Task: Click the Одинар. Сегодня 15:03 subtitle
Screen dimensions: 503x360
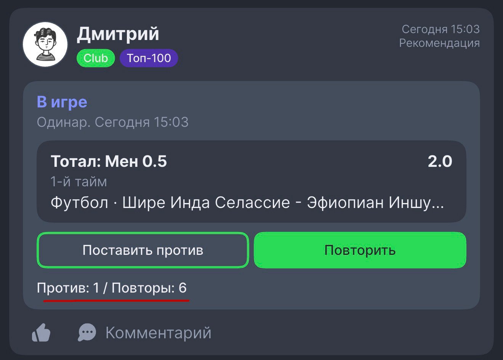Action: point(112,122)
